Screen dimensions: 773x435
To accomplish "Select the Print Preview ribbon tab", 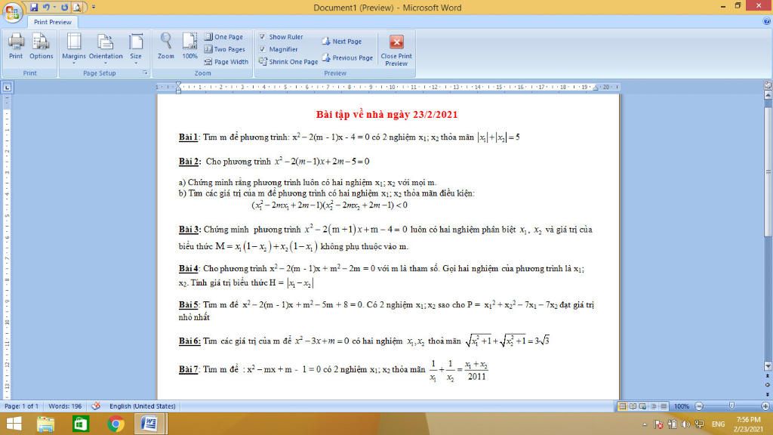I will (x=52, y=22).
